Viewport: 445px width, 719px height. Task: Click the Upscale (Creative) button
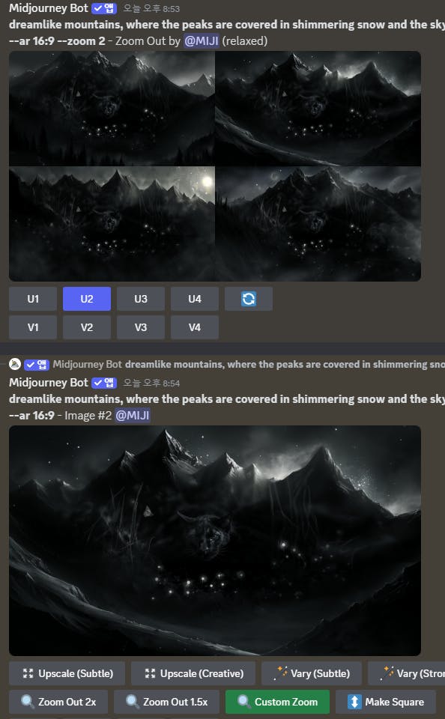[x=193, y=673]
